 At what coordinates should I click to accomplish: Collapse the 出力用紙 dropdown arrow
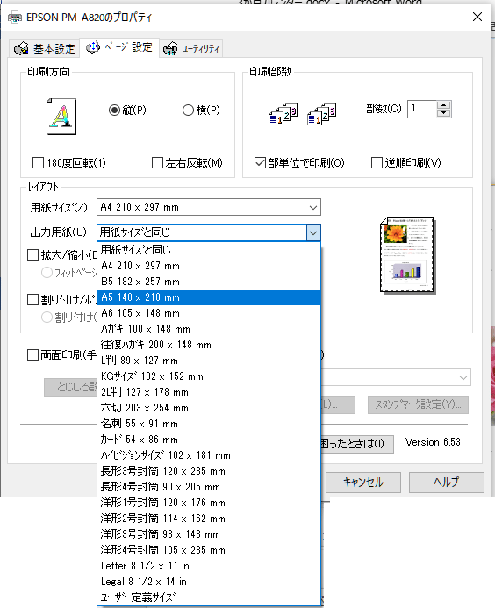pos(313,233)
